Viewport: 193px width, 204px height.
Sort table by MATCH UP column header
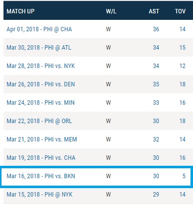pos(20,11)
